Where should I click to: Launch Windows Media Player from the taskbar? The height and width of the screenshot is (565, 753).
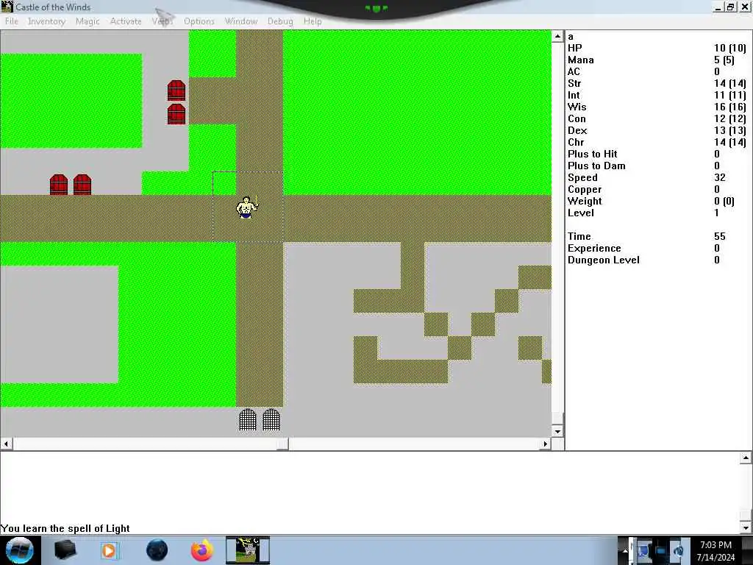109,550
